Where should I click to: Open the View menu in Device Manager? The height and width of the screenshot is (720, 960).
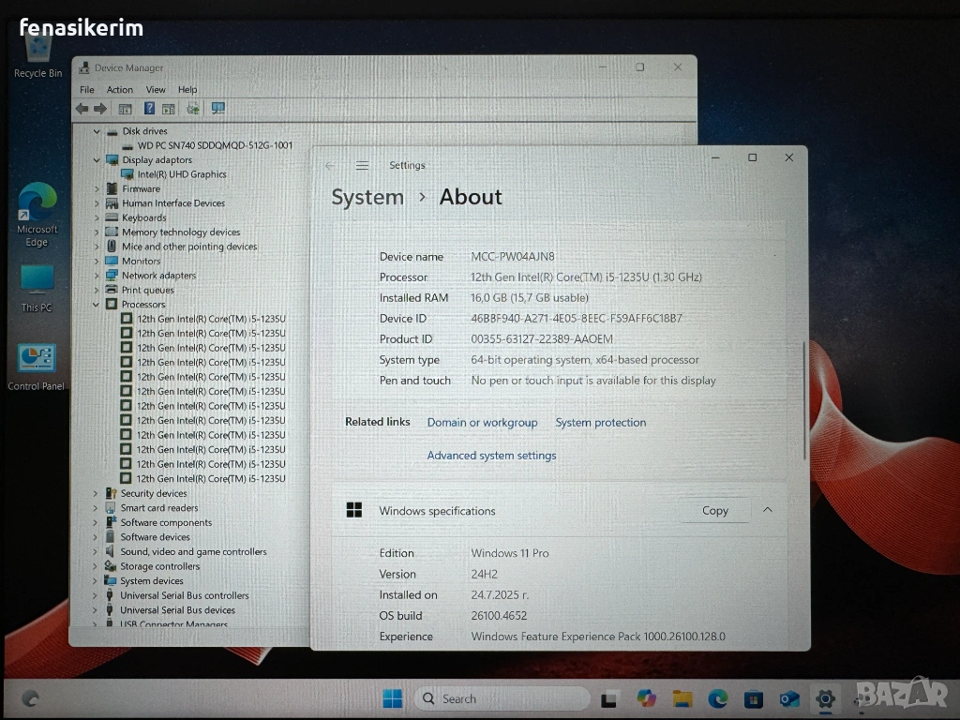(156, 90)
